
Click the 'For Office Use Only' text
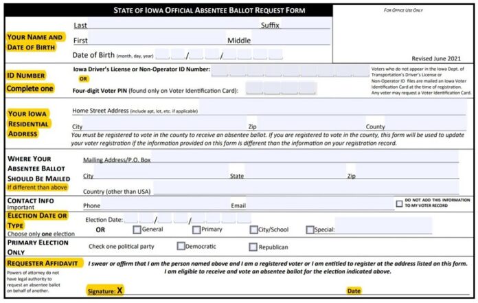403,10
